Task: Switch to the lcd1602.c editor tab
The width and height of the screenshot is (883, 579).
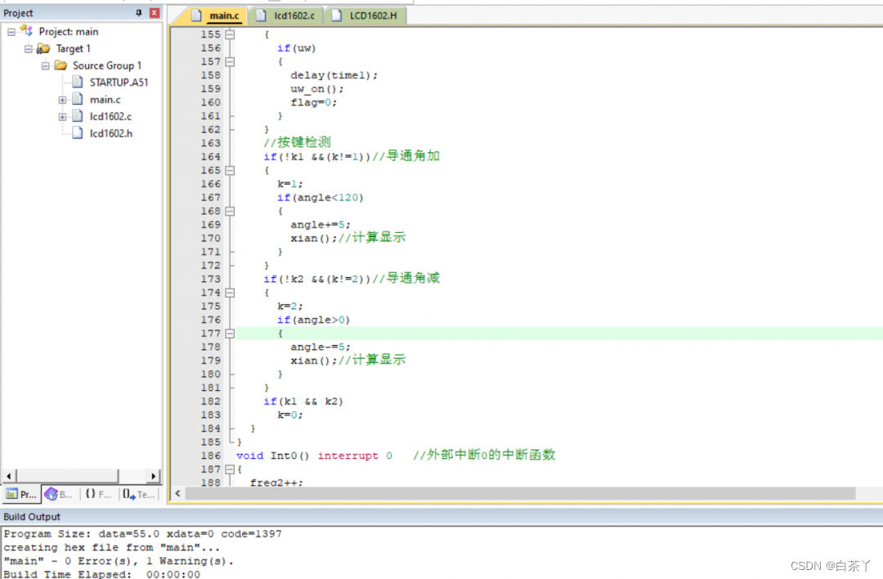Action: (x=287, y=16)
